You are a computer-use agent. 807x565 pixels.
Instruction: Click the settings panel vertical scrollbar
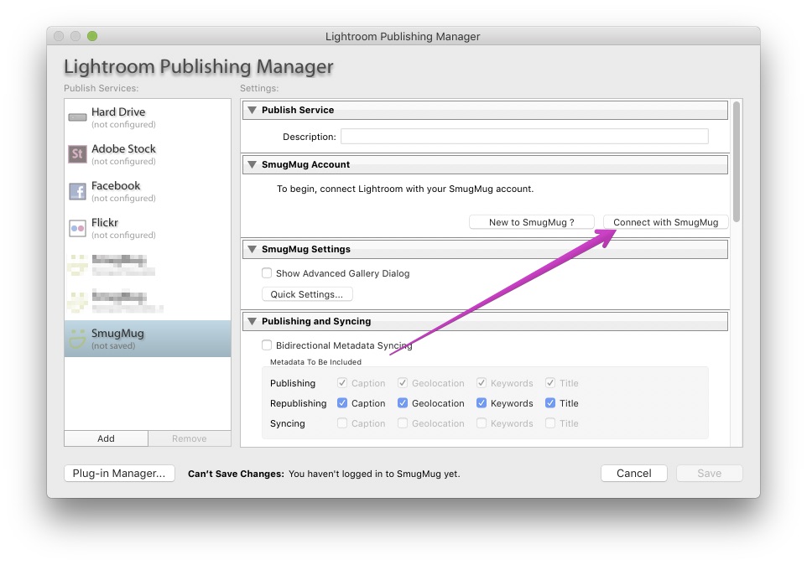736,162
